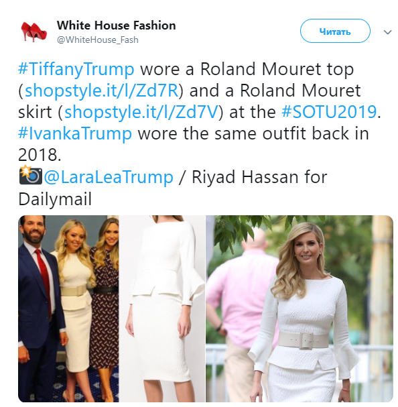Open the outdoor photo of woman with belt

click(x=300, y=308)
